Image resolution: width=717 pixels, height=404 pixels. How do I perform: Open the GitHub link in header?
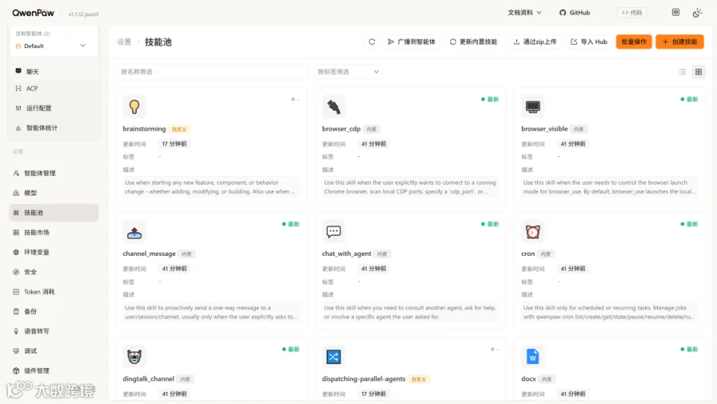pyautogui.click(x=574, y=13)
